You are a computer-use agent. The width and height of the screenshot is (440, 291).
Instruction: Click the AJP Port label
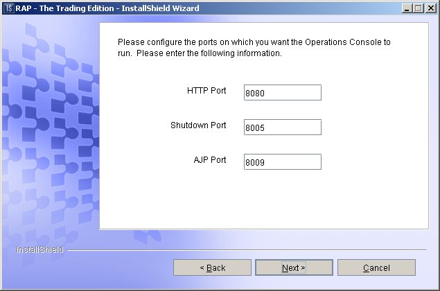210,160
